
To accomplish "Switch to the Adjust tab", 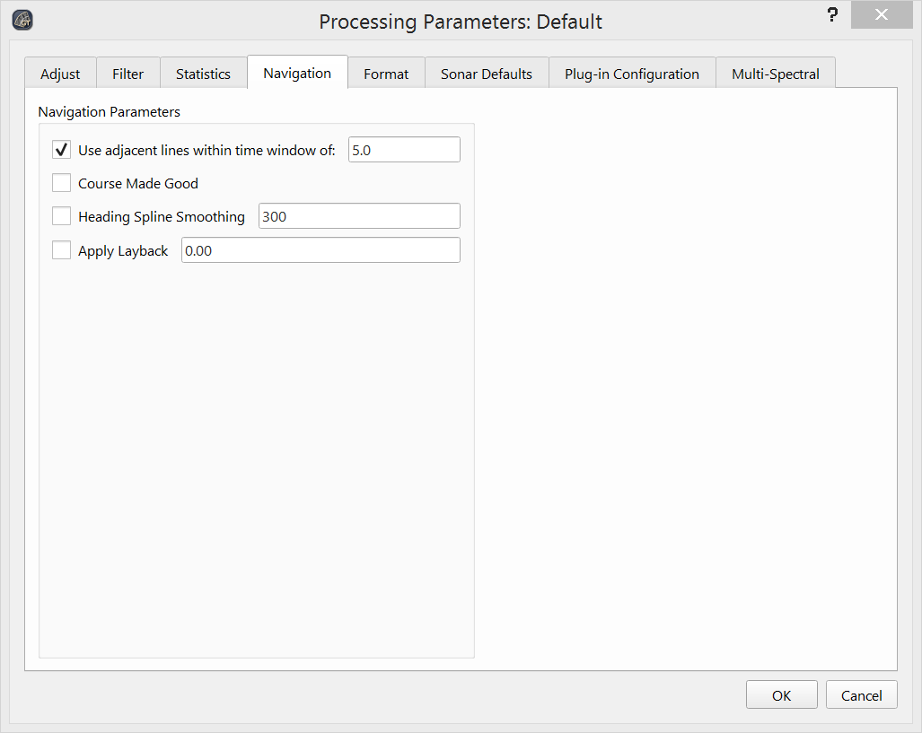I will (x=60, y=74).
